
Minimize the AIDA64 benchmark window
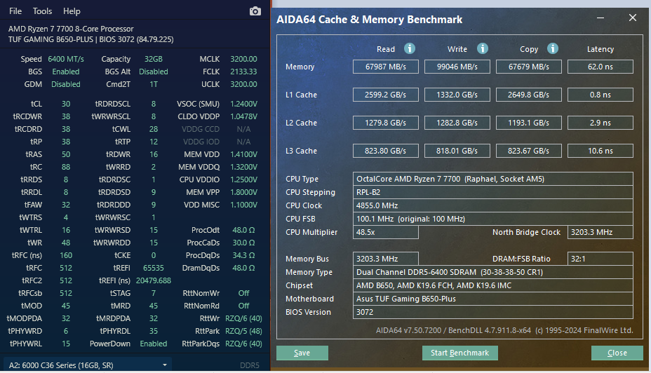tap(600, 18)
